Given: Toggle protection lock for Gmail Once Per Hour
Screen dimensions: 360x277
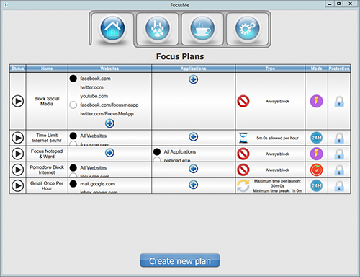Looking at the screenshot, I should [x=339, y=186].
